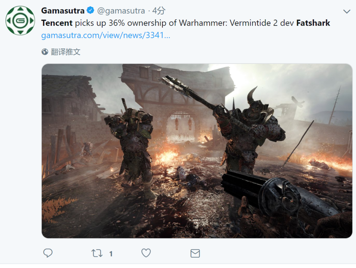356x268 pixels.
Task: Open the 4分 timestamp link
Action: pos(158,11)
